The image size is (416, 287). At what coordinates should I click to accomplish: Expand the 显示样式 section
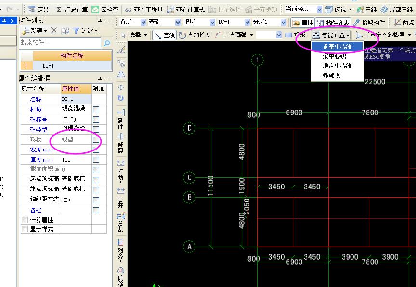point(25,229)
